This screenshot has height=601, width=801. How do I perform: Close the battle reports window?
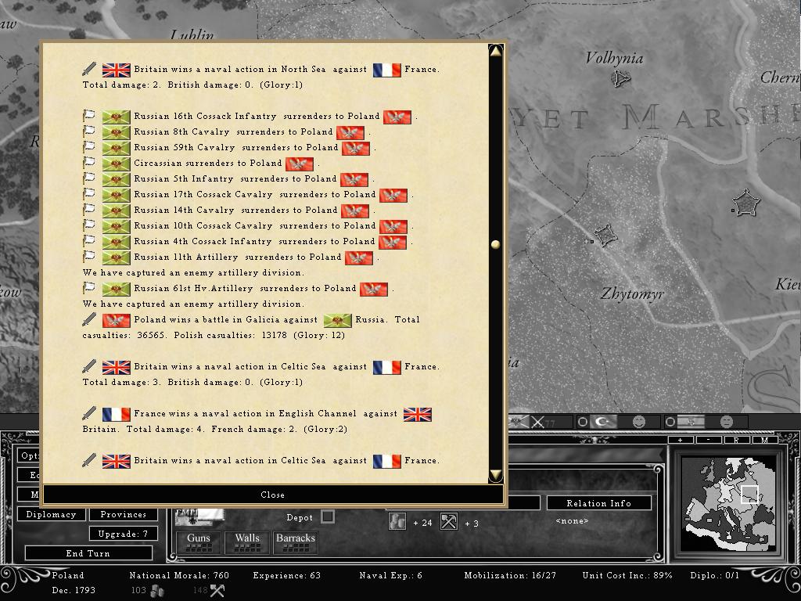coord(273,495)
